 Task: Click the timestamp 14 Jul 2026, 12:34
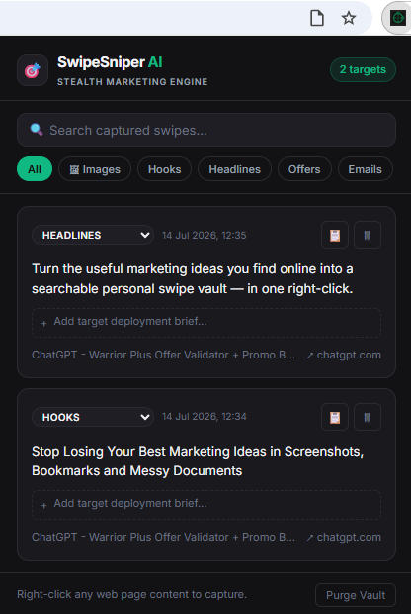(204, 417)
